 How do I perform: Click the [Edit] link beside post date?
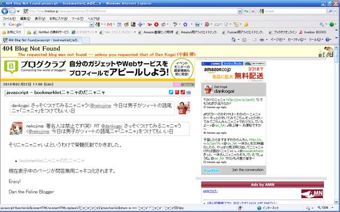pyautogui.click(x=48, y=84)
